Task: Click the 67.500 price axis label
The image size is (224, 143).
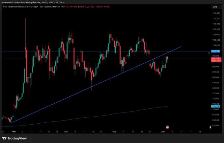Action: 216,115
